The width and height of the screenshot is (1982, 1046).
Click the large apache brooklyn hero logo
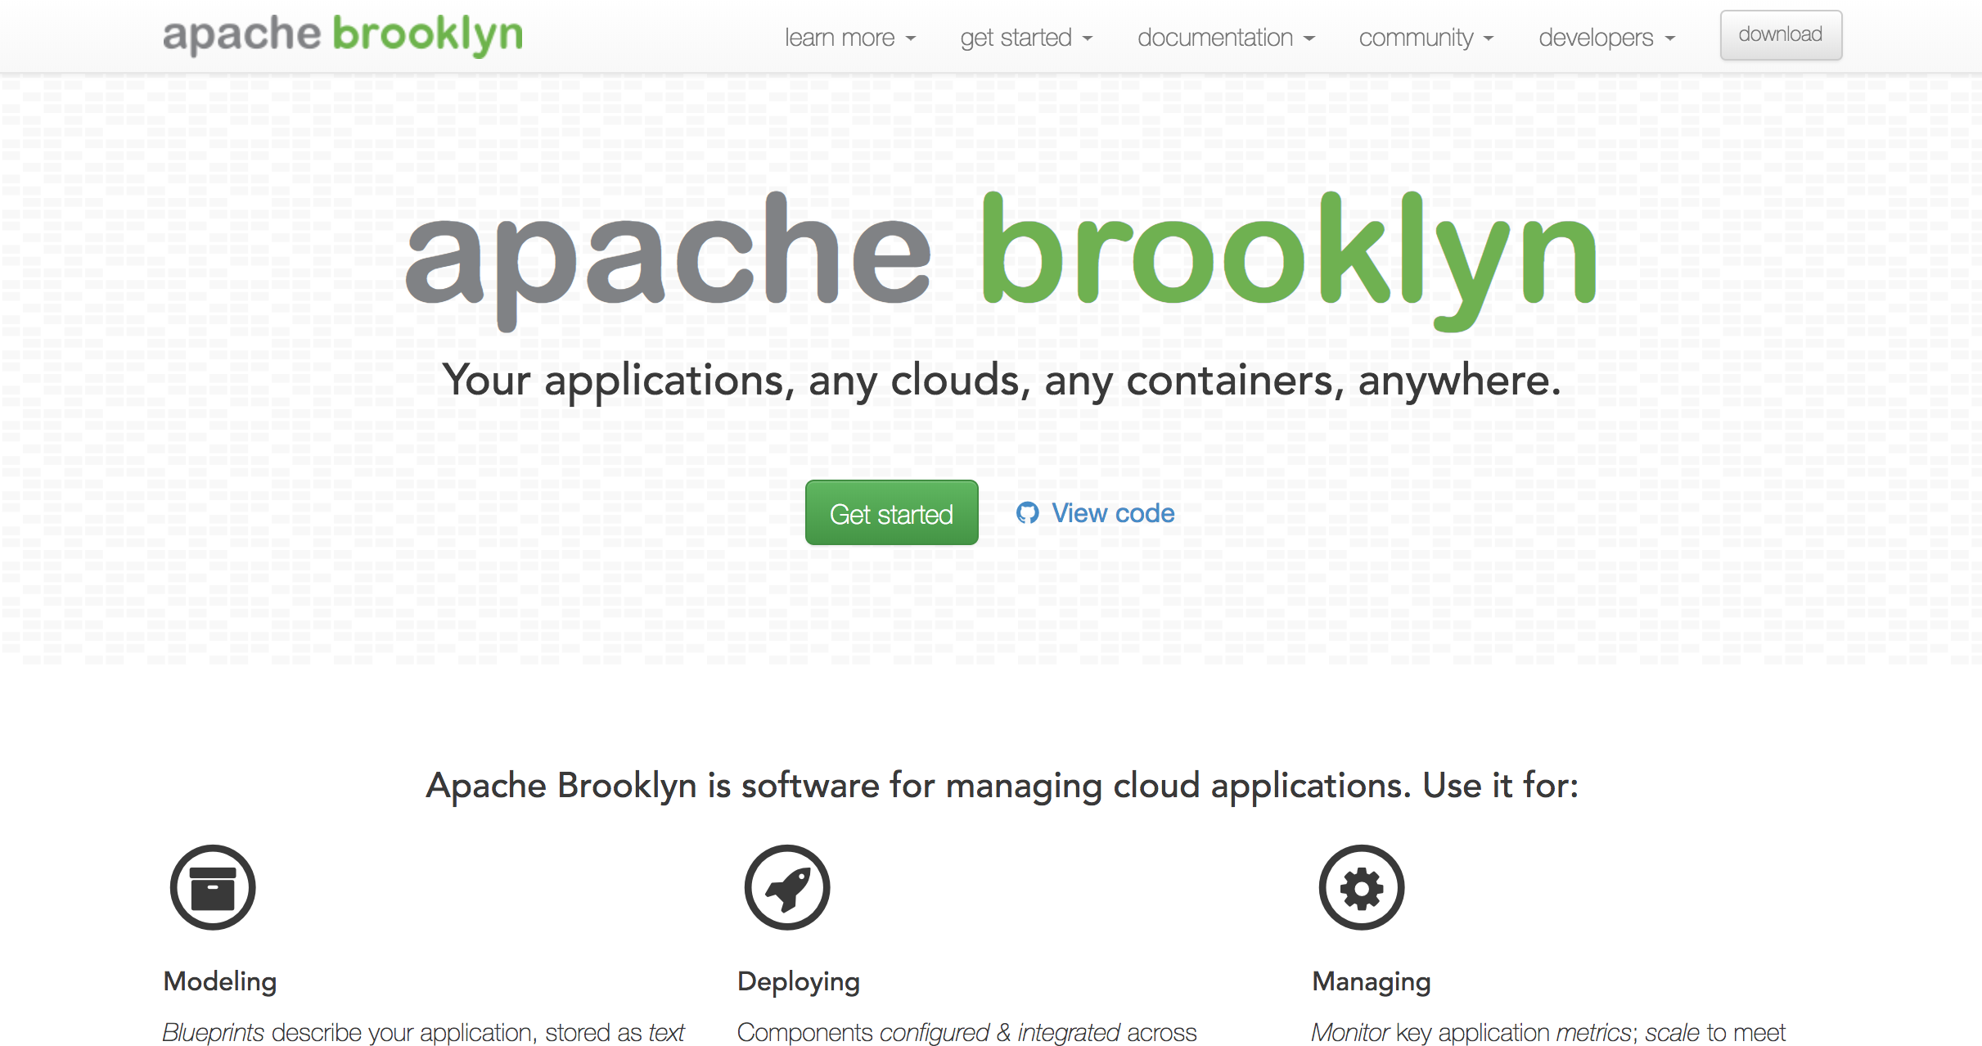pos(1001,260)
